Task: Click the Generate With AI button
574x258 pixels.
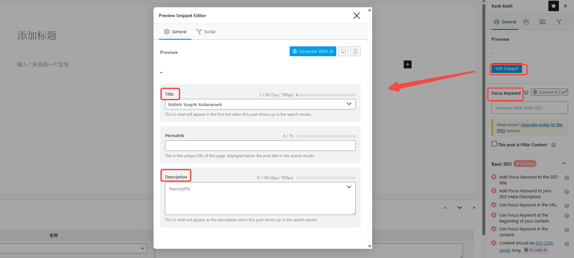Action: [313, 51]
